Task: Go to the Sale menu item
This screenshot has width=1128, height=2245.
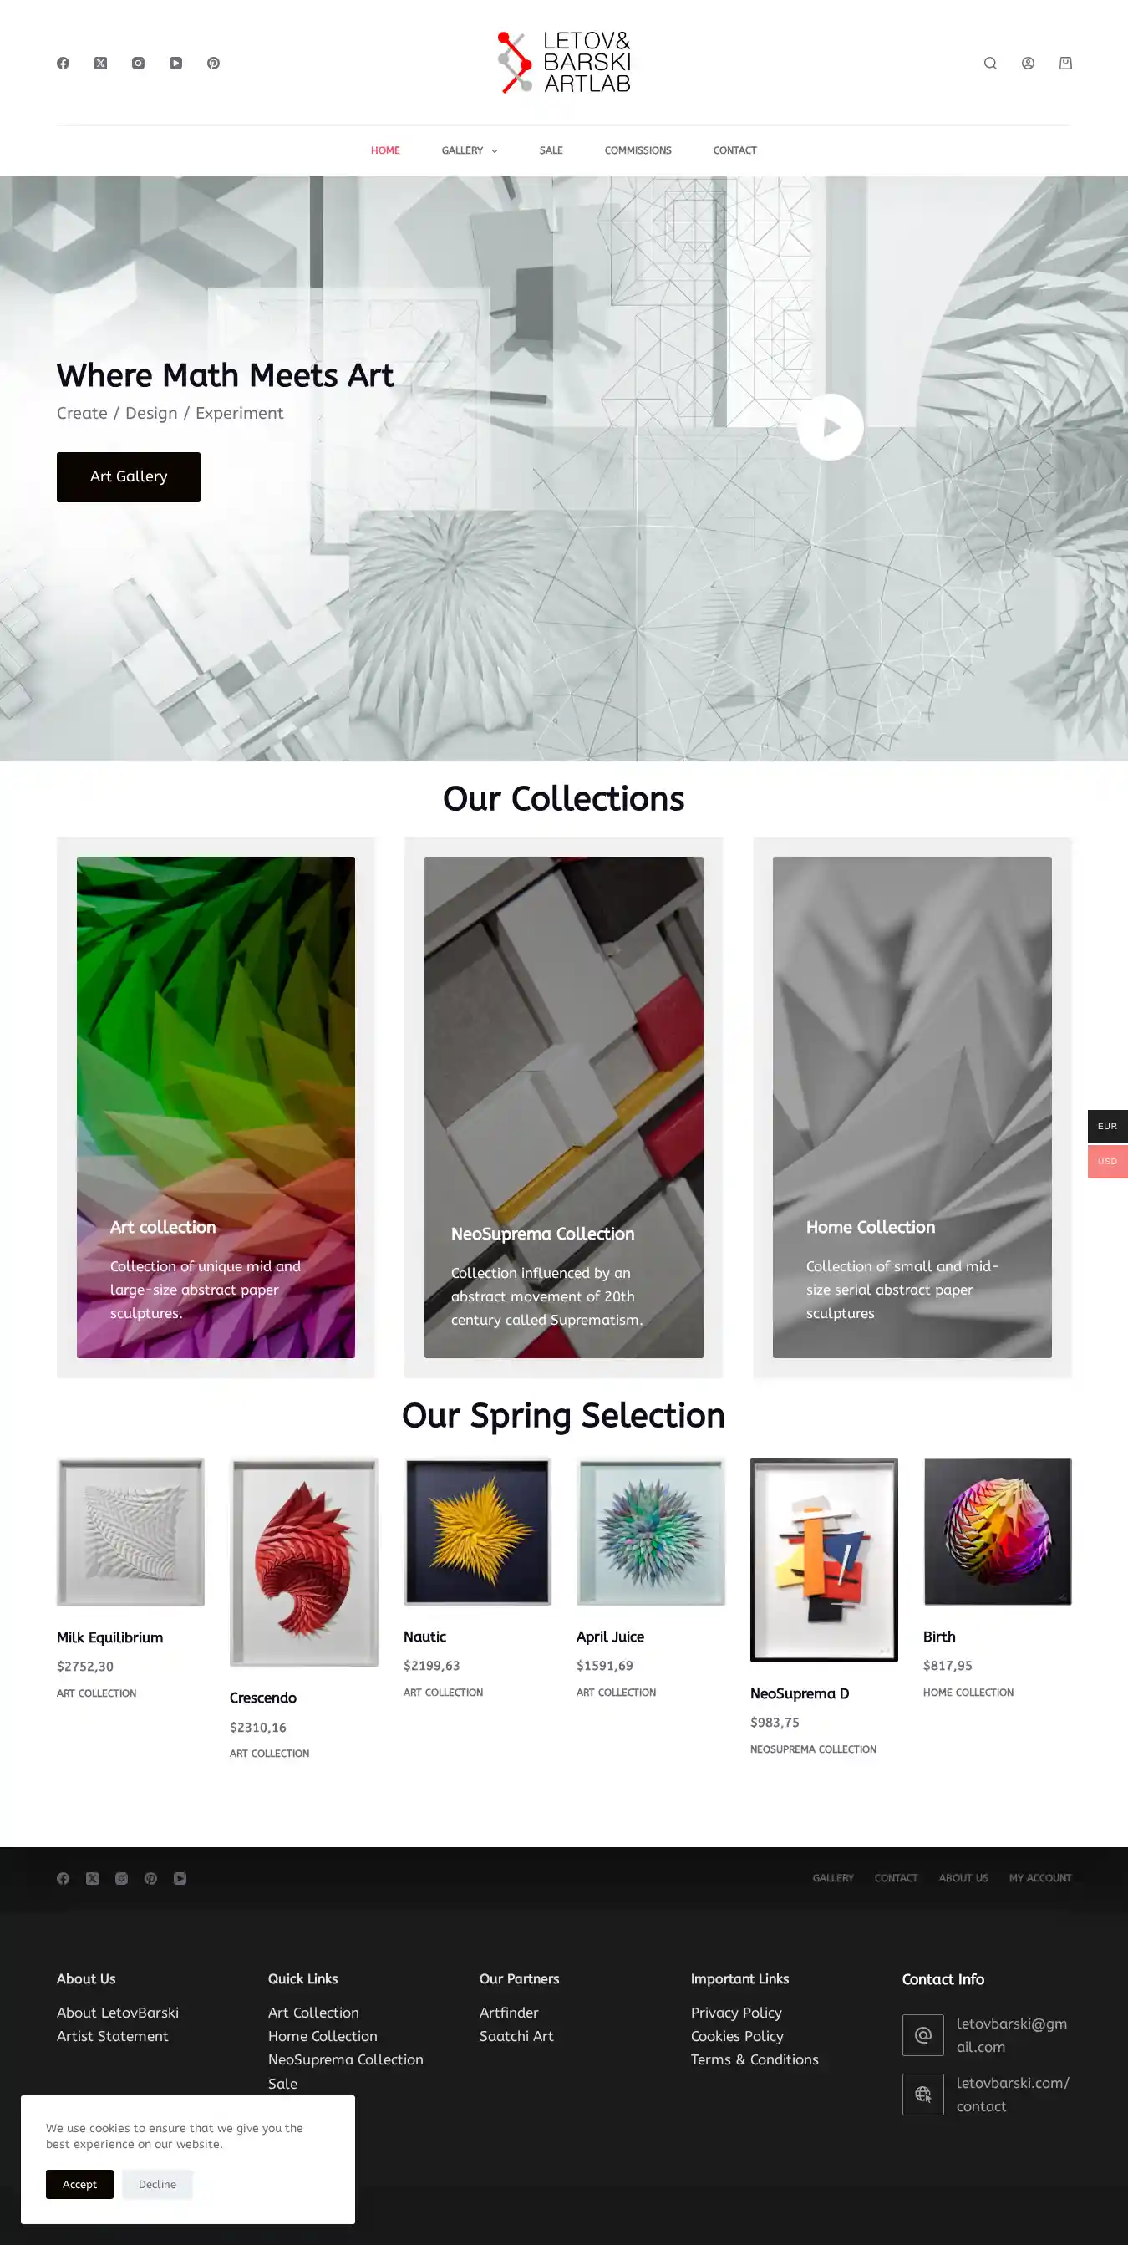Action: pyautogui.click(x=551, y=150)
